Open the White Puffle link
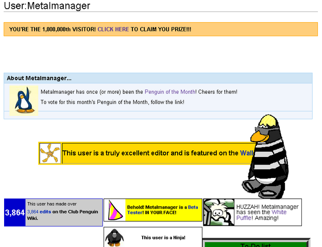This screenshot has height=247, width=322. pyautogui.click(x=261, y=215)
